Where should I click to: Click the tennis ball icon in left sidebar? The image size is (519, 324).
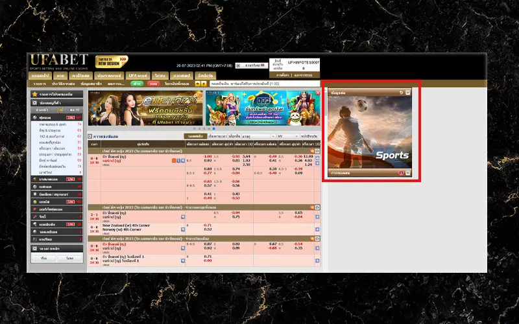tap(34, 202)
